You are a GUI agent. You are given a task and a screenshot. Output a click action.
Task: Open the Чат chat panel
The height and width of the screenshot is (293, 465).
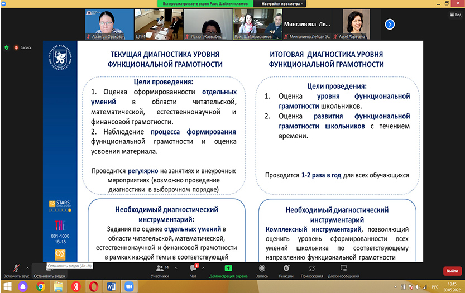193,270
